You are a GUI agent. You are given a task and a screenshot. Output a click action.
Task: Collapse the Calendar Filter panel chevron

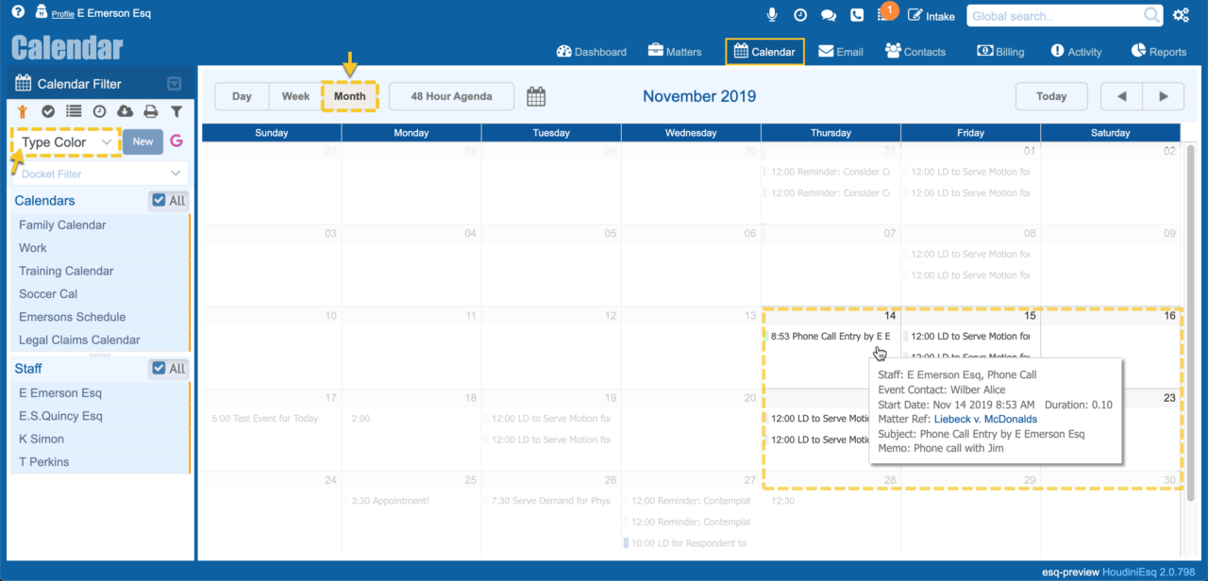click(x=174, y=83)
